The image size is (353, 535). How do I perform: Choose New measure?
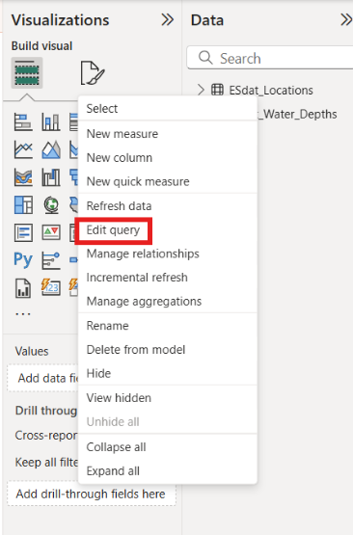pos(167,134)
